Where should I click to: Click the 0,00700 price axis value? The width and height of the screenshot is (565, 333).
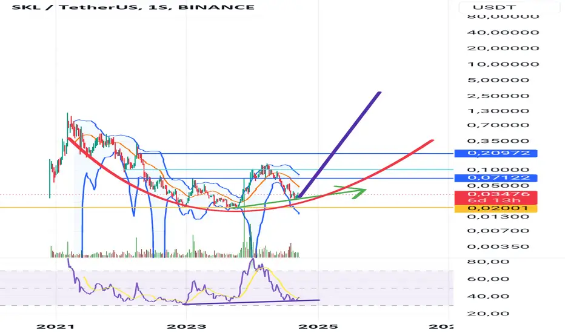pyautogui.click(x=498, y=231)
